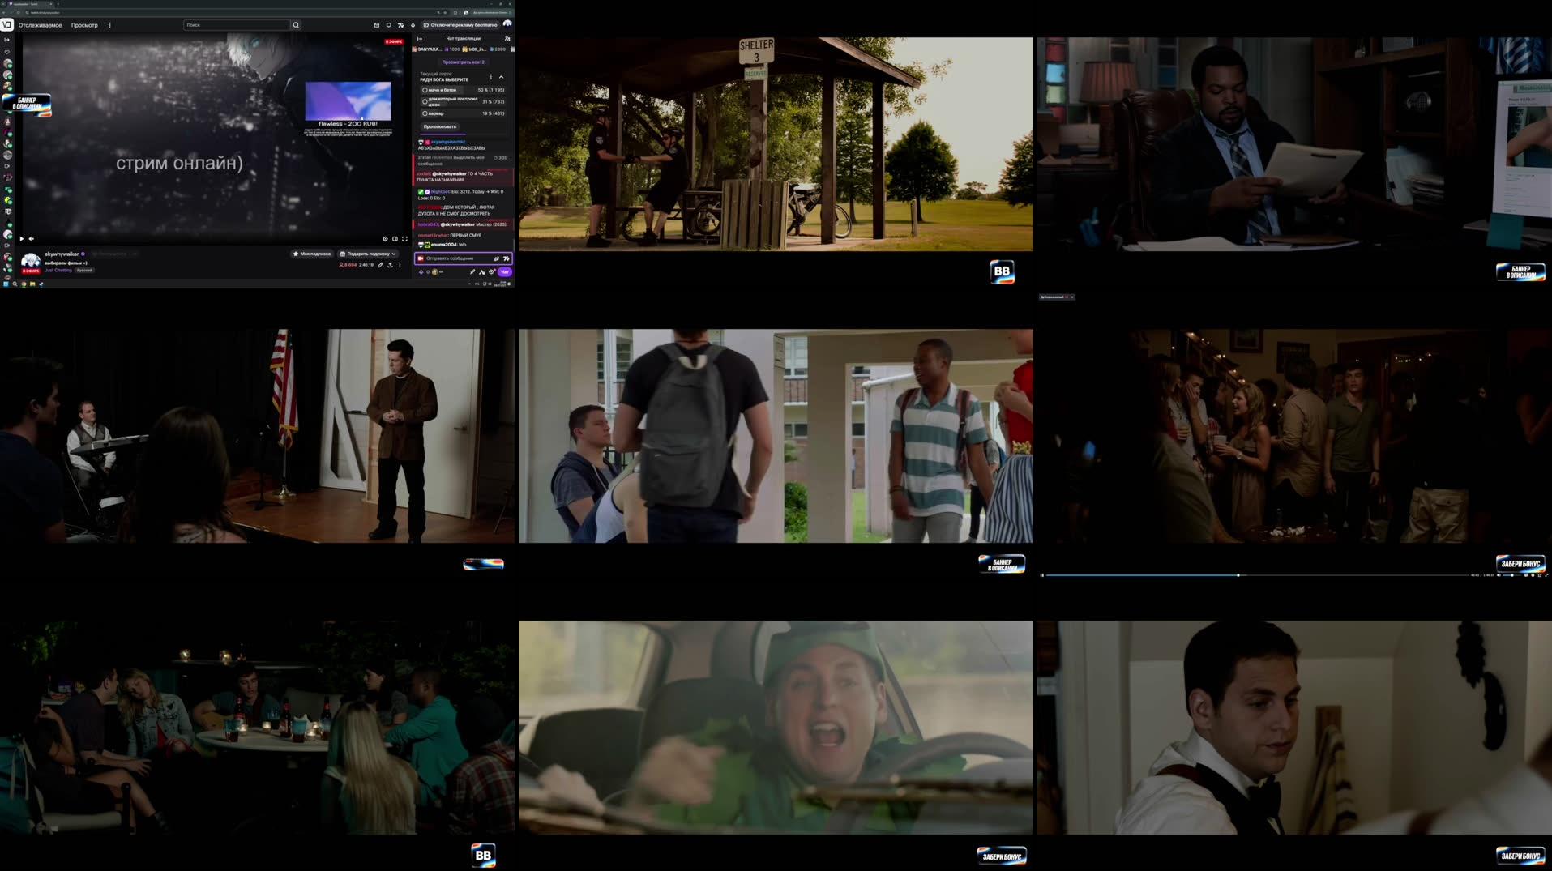
Task: Open the header three-dot menu next to 'Просмотр'
Action: pos(109,25)
